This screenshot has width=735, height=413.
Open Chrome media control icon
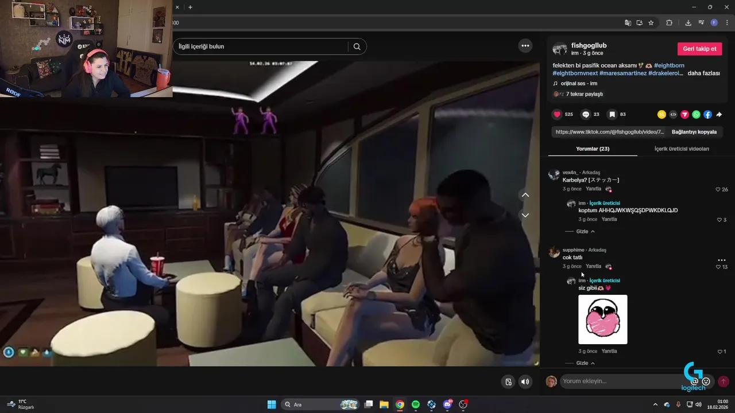click(701, 23)
